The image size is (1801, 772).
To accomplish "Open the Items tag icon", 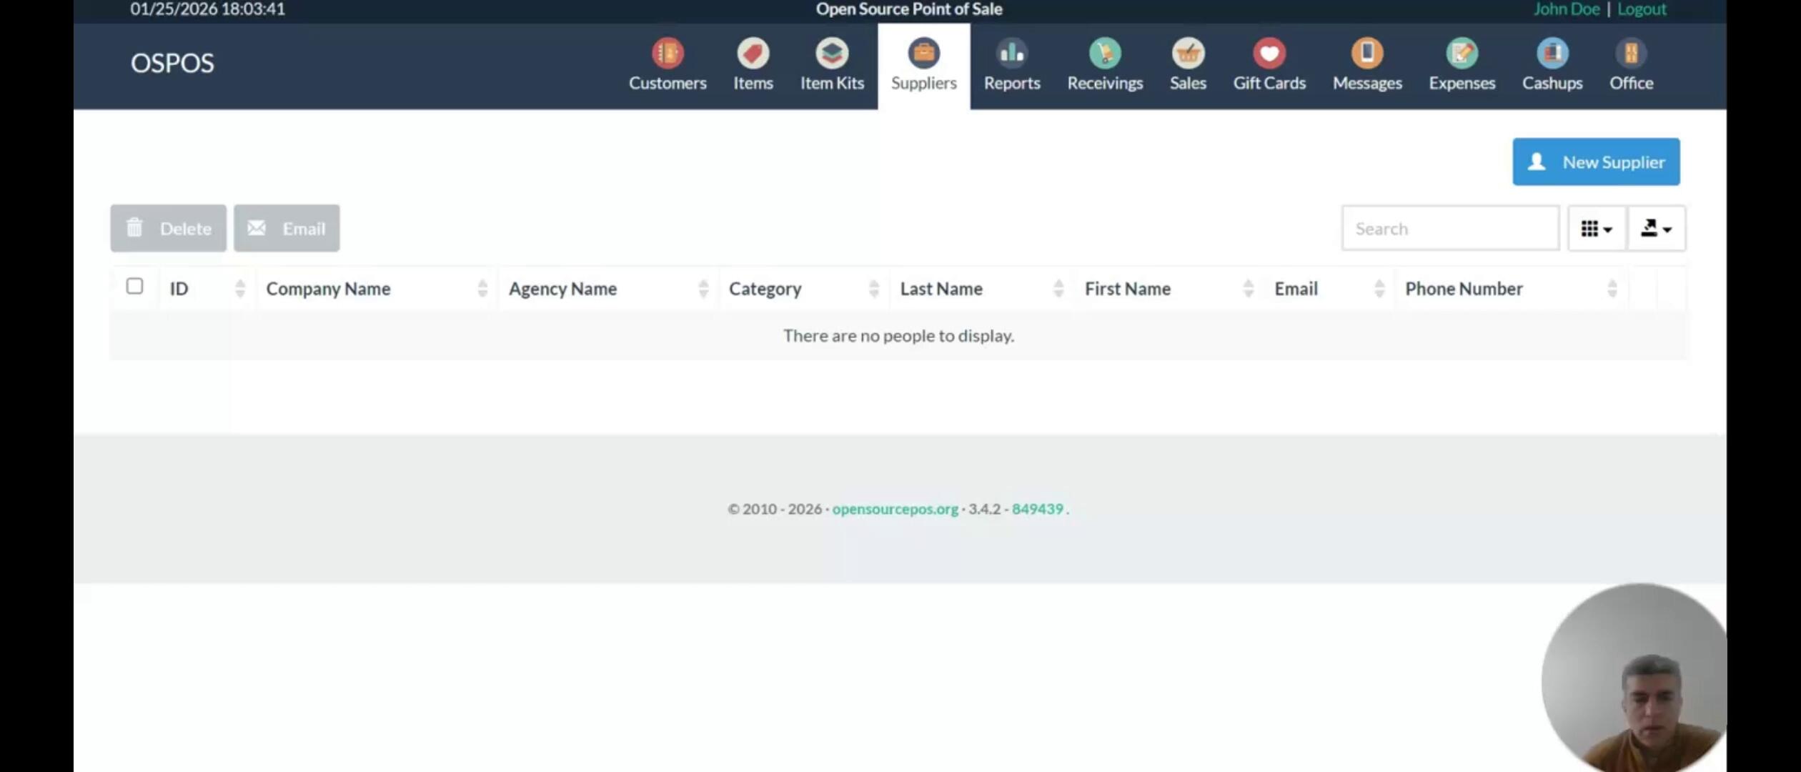I will 753,54.
